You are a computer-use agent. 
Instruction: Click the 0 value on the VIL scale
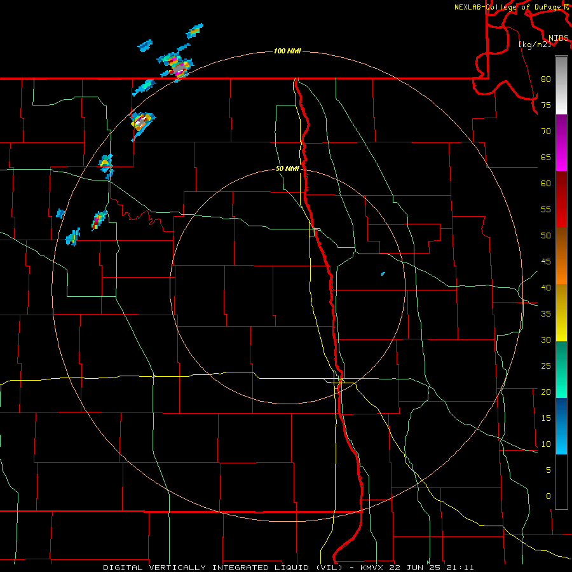click(548, 496)
